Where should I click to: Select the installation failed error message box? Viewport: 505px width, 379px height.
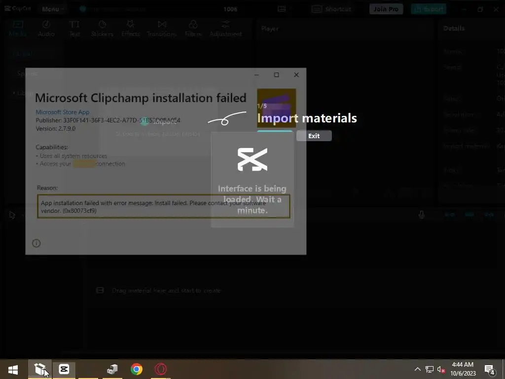click(x=164, y=206)
